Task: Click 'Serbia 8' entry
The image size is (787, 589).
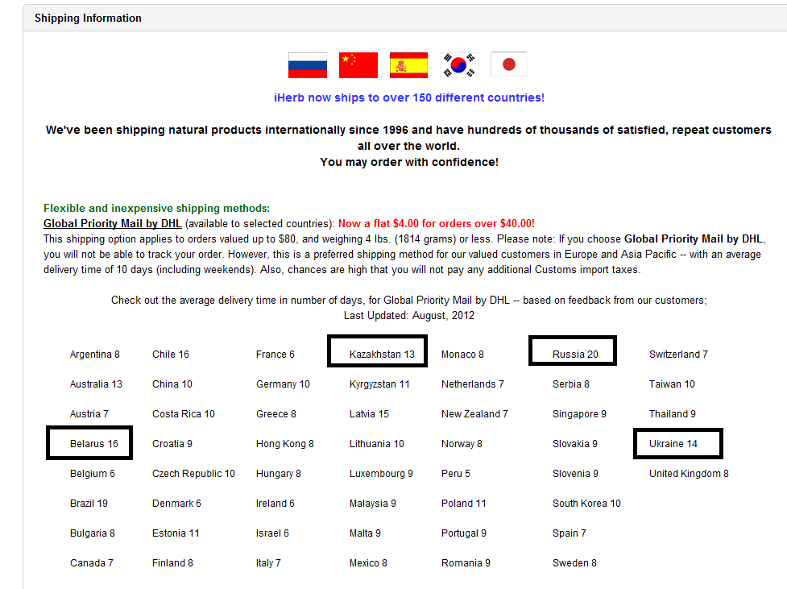Action: click(x=570, y=384)
